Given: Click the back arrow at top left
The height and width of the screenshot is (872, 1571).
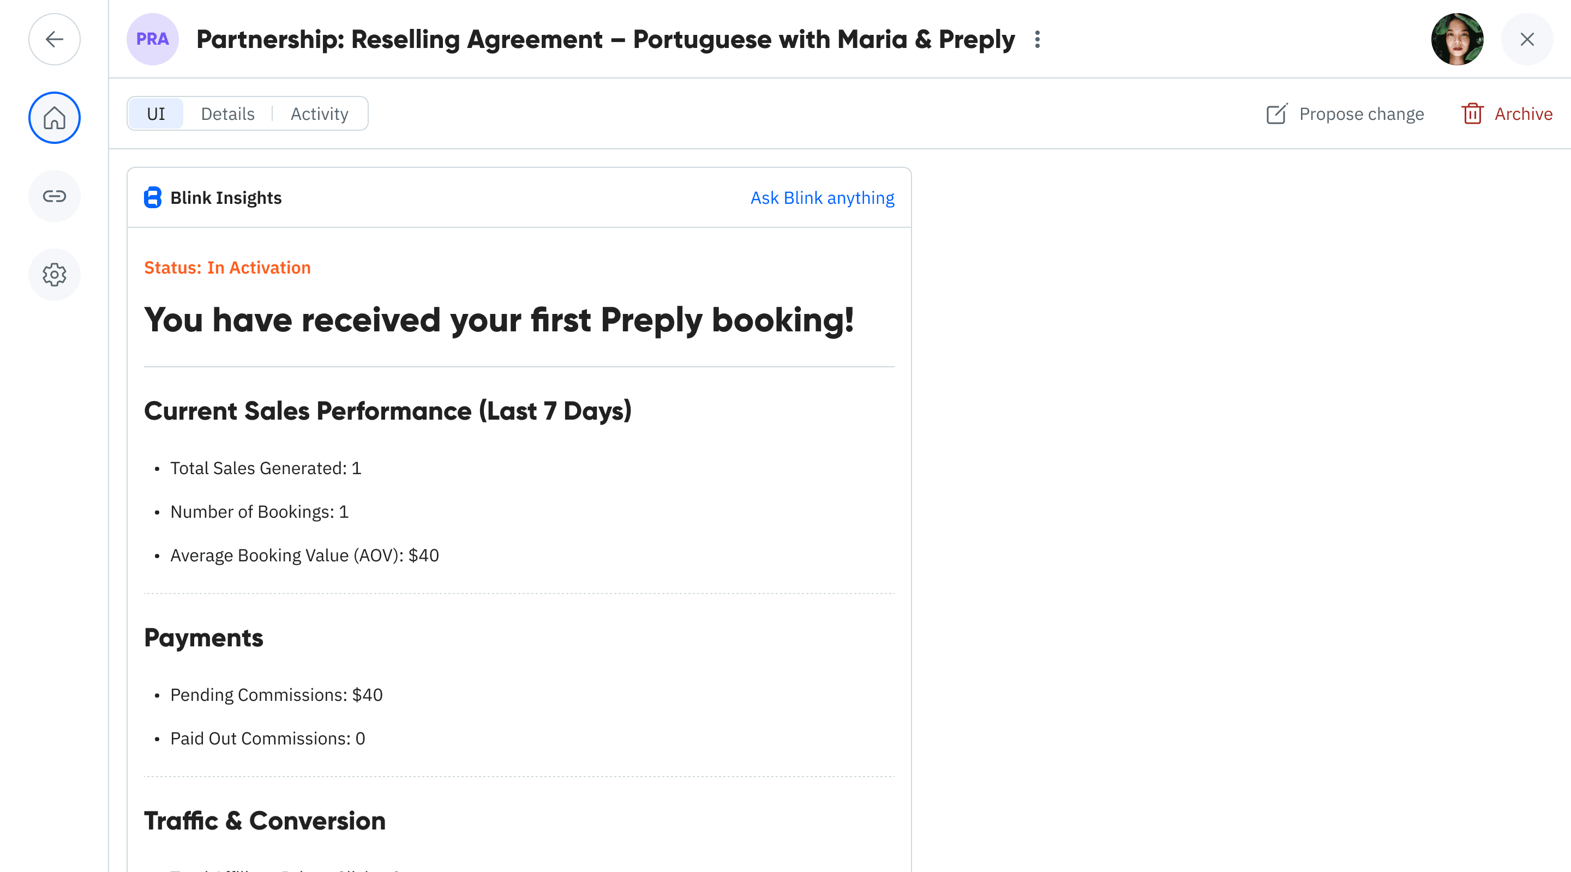Looking at the screenshot, I should coord(55,39).
